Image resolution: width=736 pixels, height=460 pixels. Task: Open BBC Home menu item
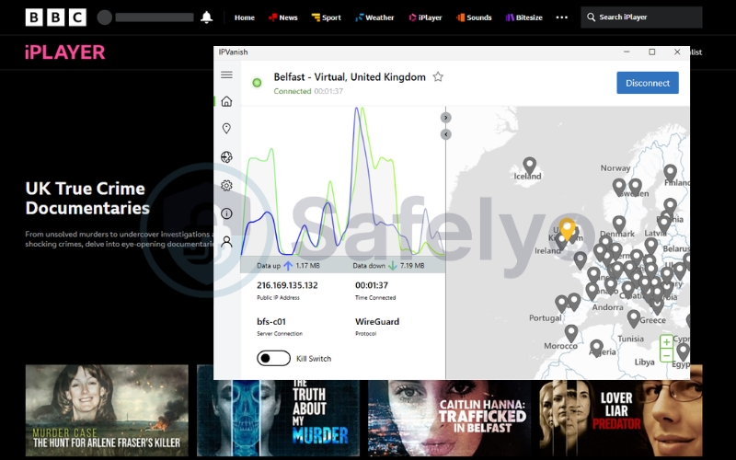pos(245,17)
